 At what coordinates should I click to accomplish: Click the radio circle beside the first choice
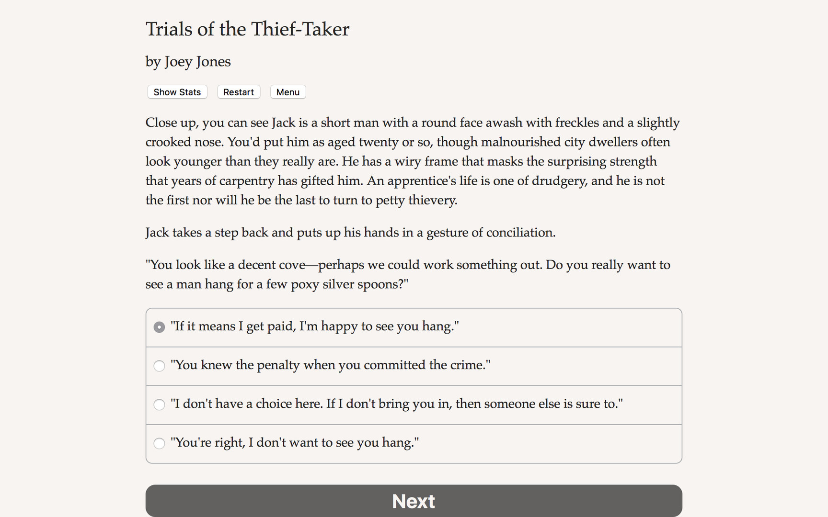pos(159,327)
